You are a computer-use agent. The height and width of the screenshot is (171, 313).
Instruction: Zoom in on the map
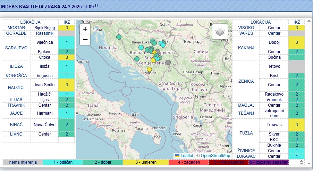coord(85,29)
